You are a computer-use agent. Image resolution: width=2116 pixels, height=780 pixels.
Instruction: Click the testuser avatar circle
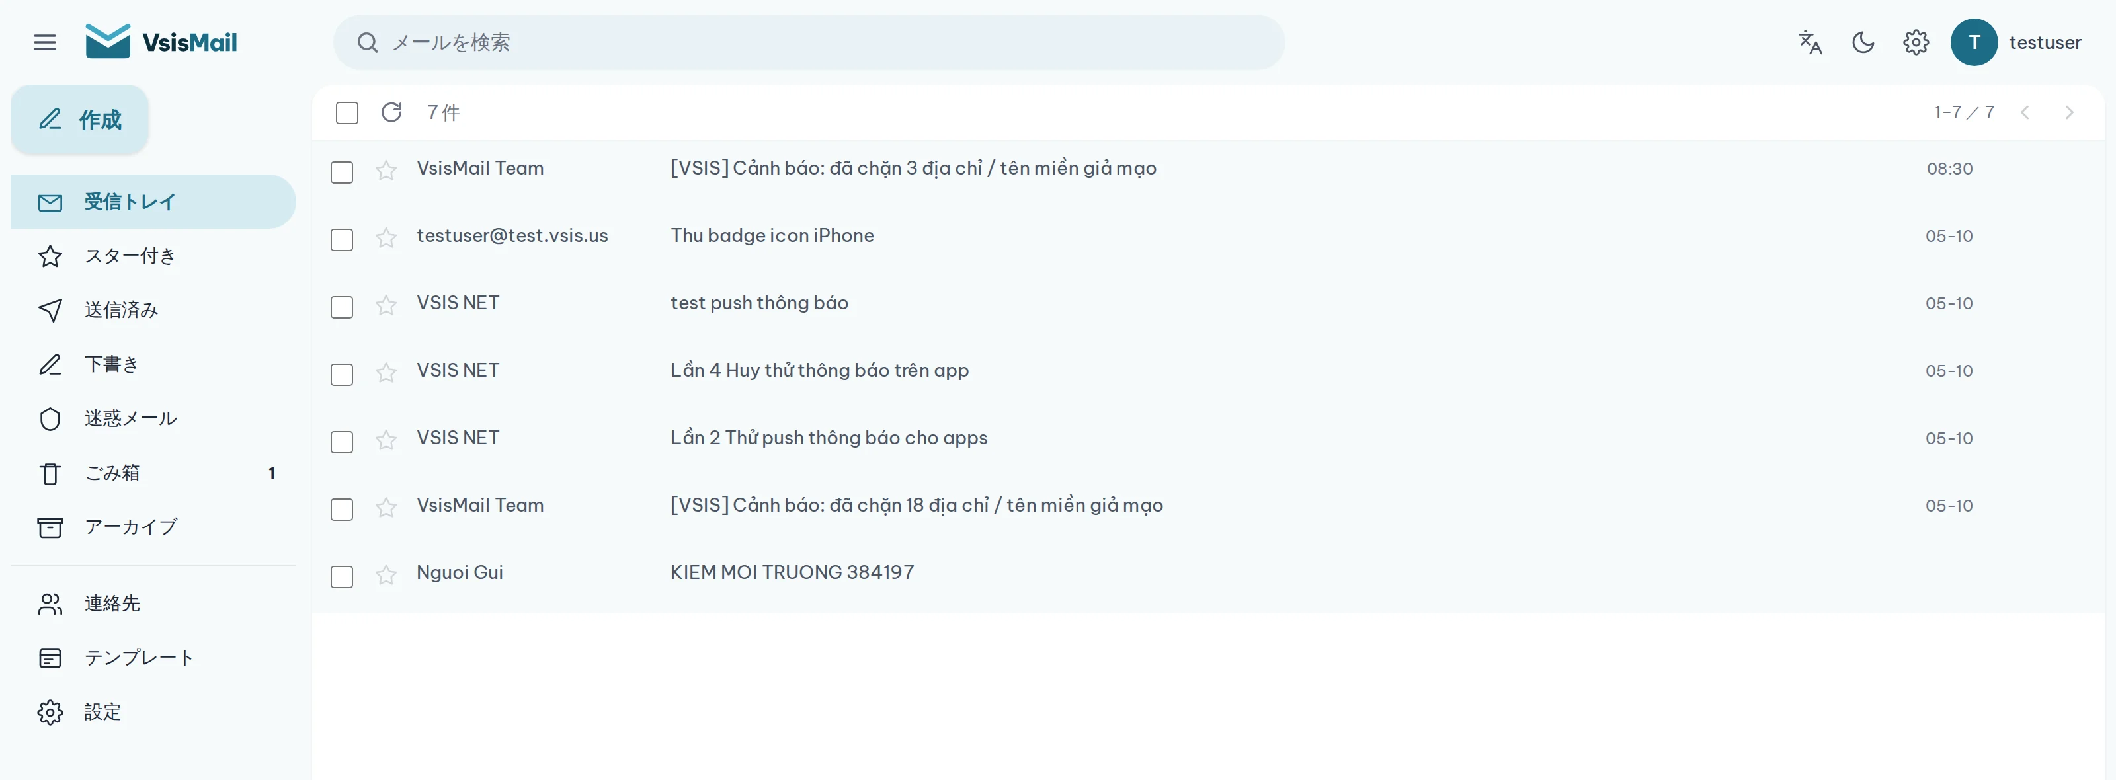pos(1974,42)
